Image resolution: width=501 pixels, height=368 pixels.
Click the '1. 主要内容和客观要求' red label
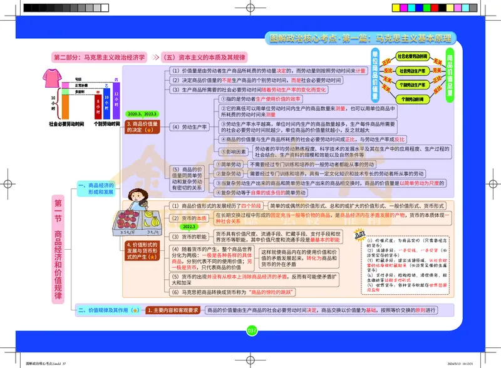click(173, 310)
